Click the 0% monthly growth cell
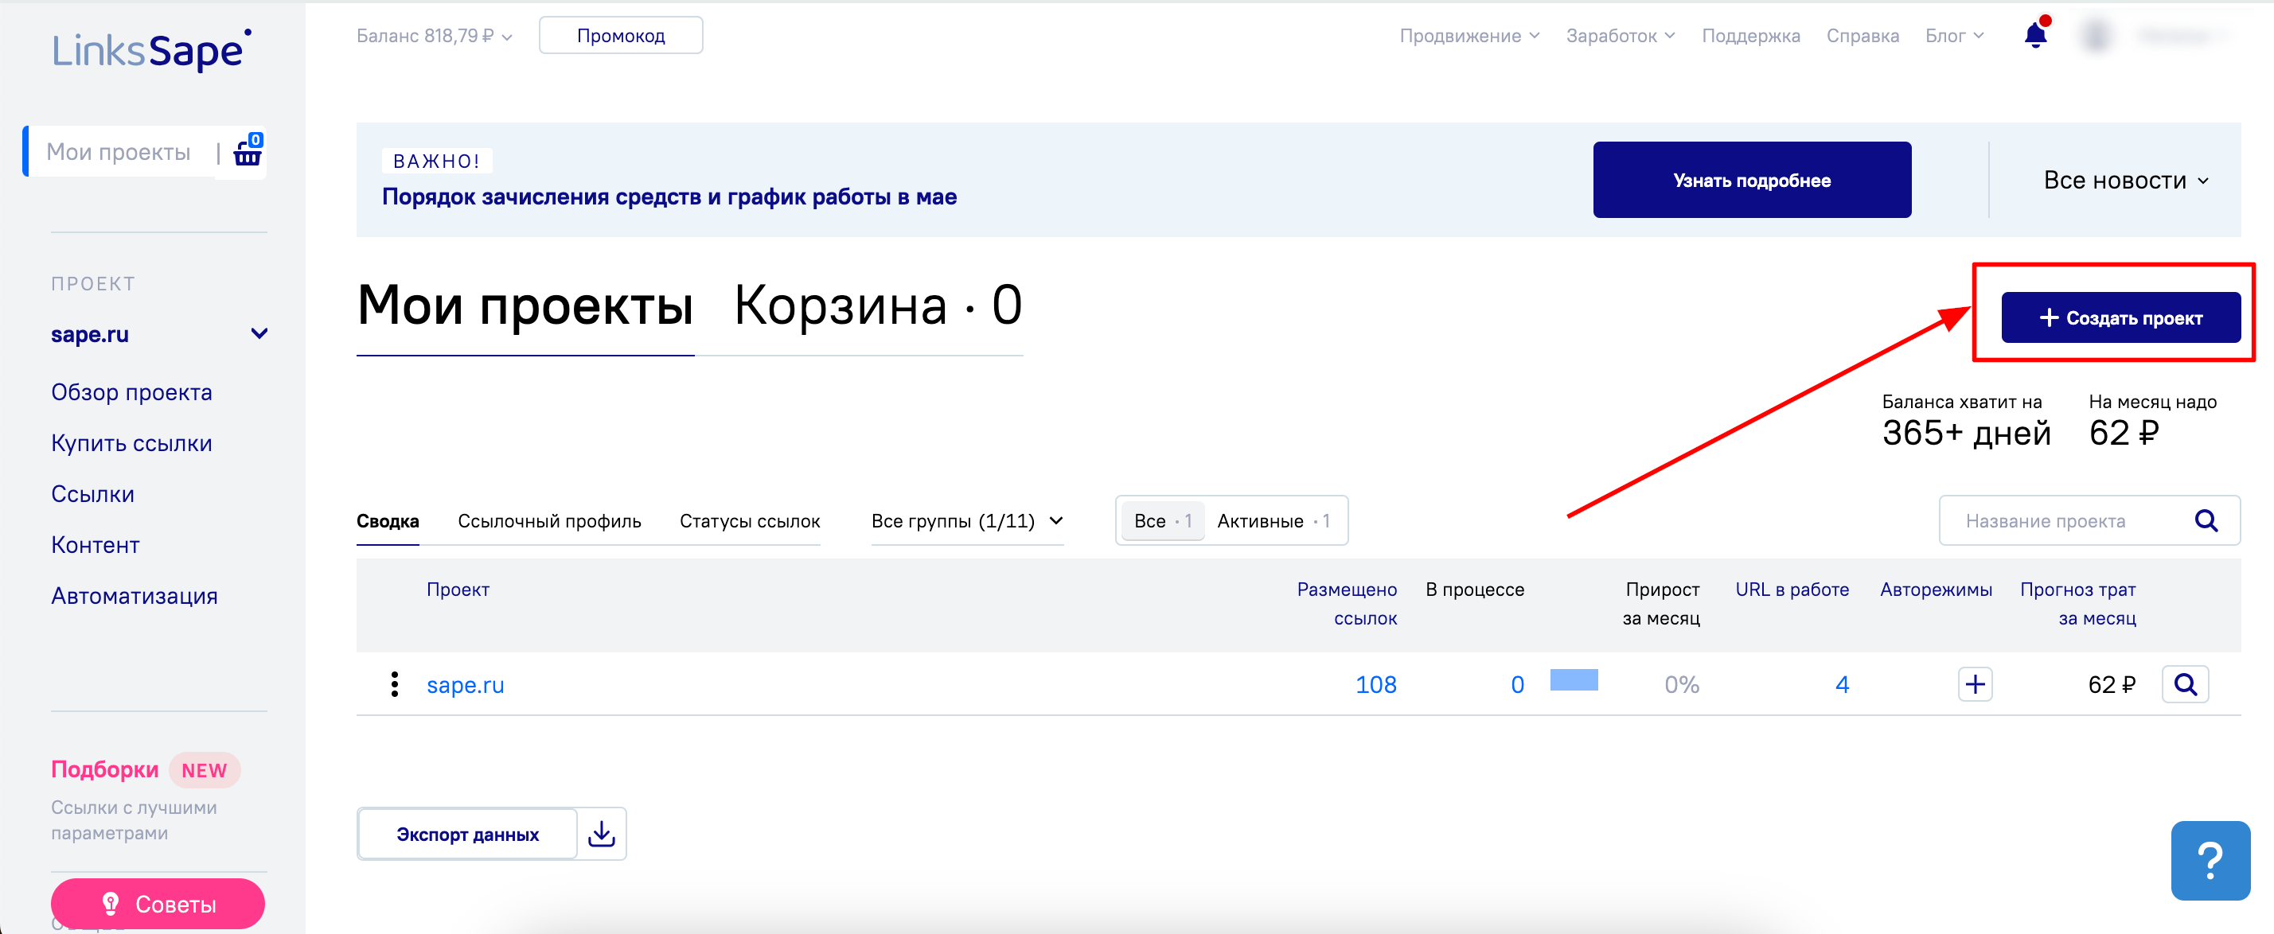 click(1681, 684)
